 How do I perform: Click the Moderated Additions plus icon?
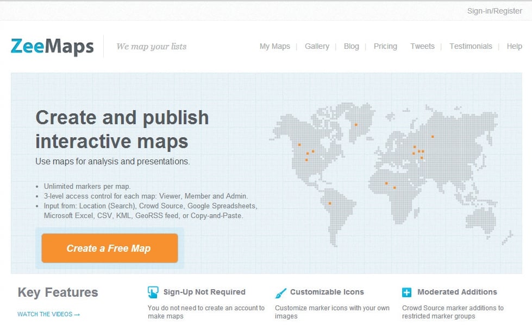[406, 292]
